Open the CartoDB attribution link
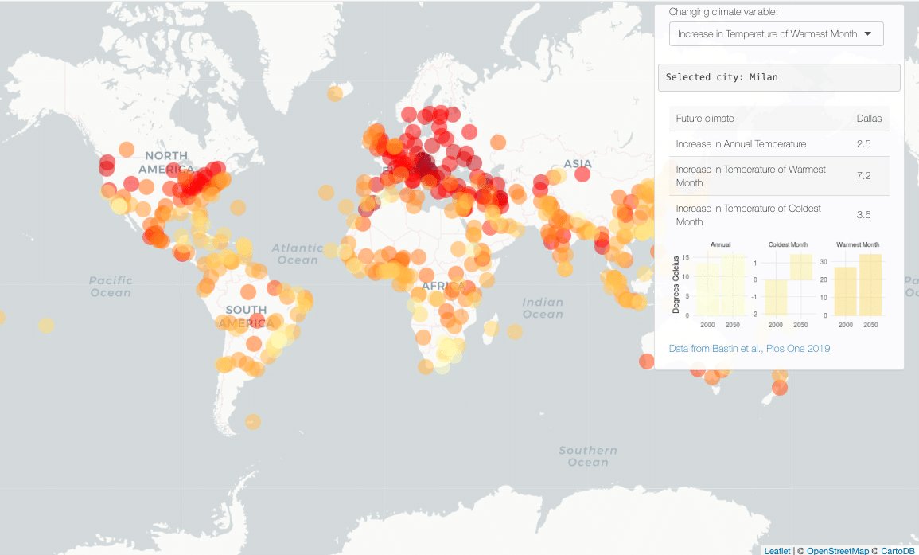The image size is (919, 555). (898, 551)
